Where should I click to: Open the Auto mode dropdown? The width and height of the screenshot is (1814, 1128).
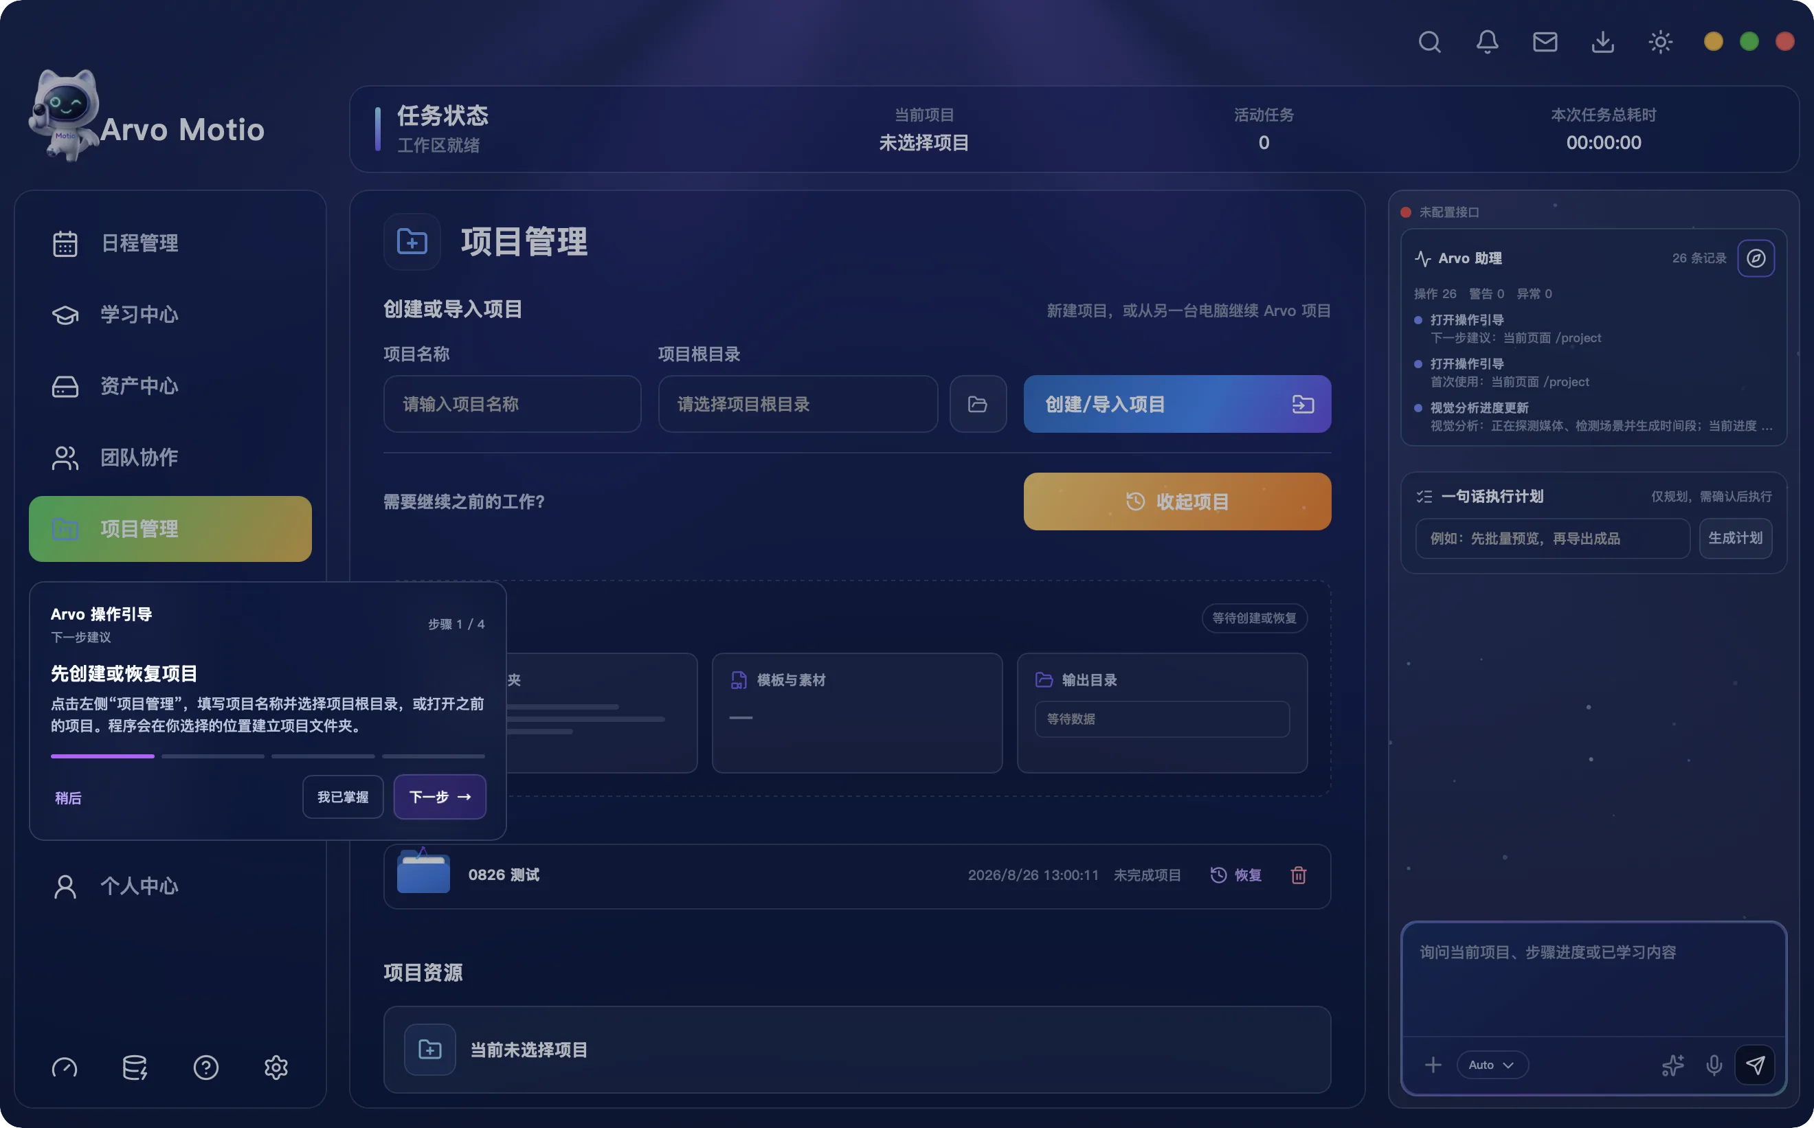[1491, 1065]
